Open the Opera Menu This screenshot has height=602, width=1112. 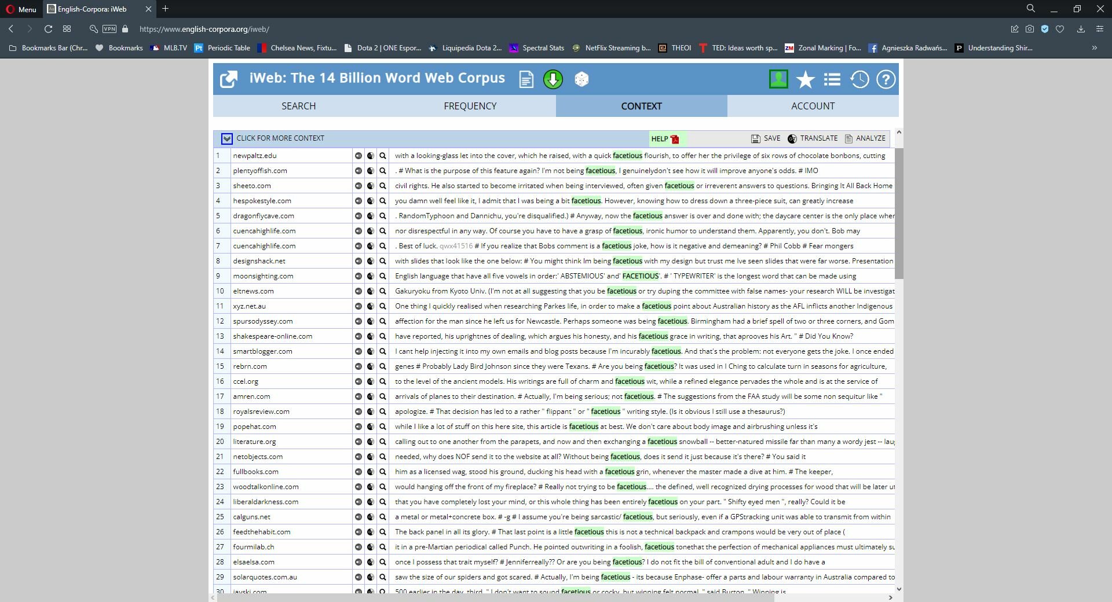tap(21, 9)
